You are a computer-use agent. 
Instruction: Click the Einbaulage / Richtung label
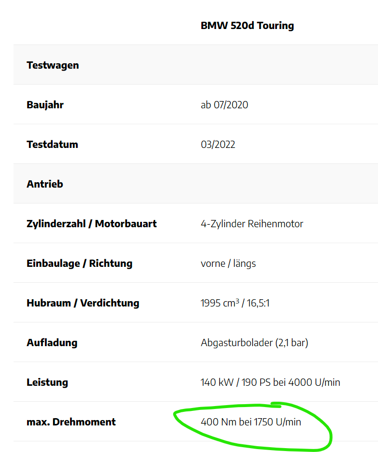[79, 263]
